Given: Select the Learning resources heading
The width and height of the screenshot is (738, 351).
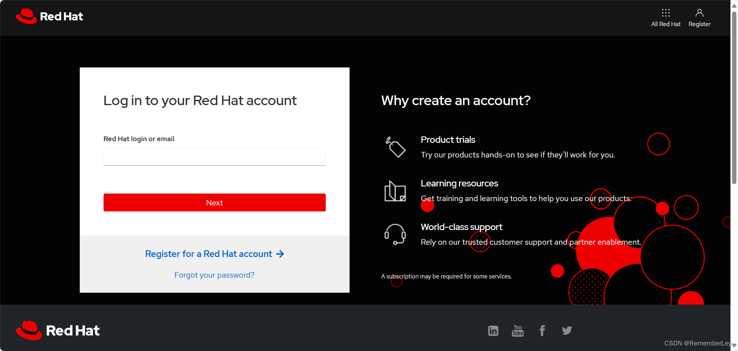Looking at the screenshot, I should point(459,183).
